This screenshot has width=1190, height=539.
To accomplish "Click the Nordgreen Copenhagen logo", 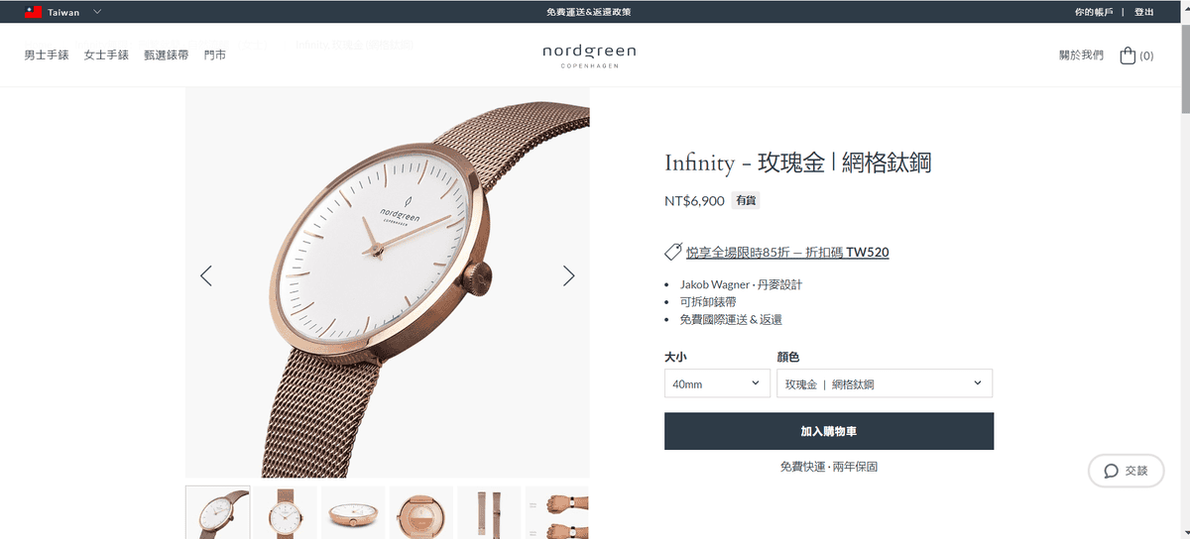I will click(589, 55).
